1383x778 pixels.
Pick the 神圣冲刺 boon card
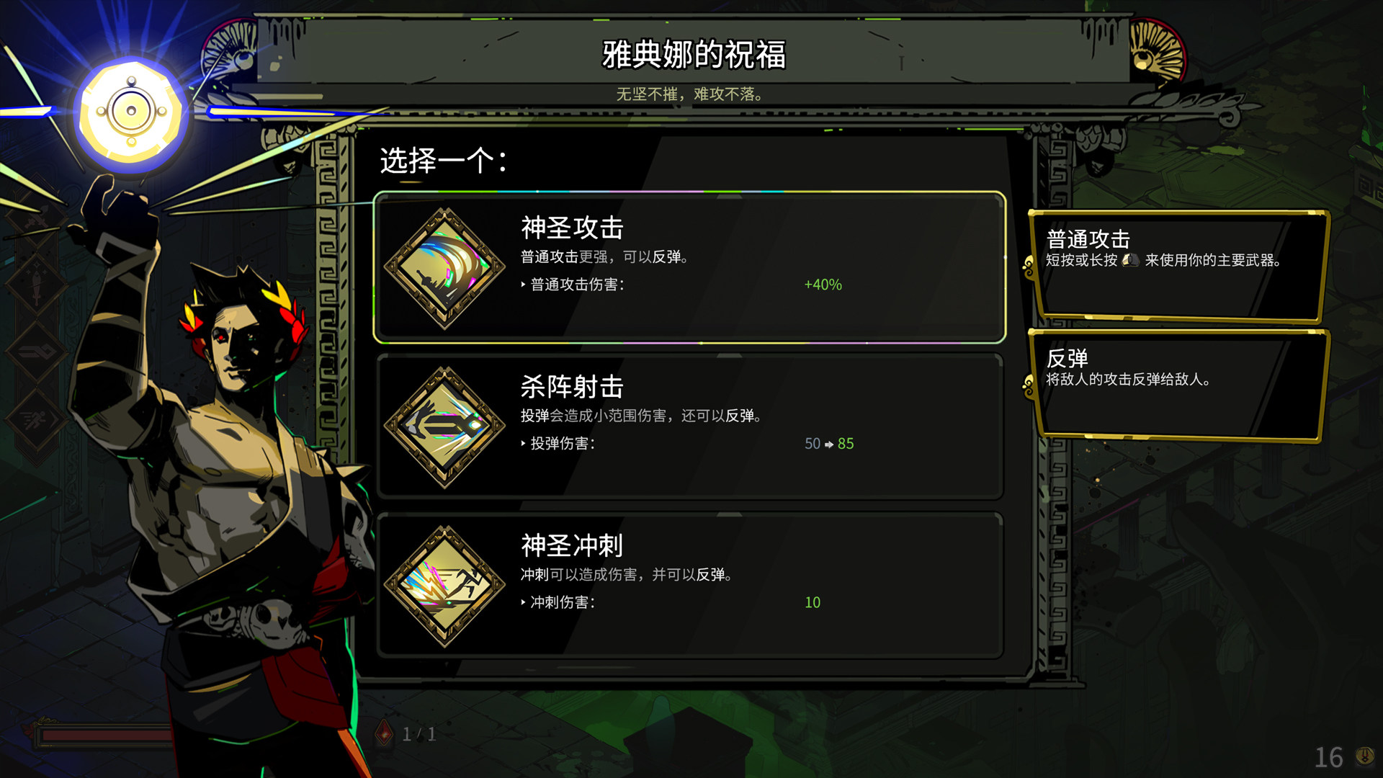(x=689, y=586)
